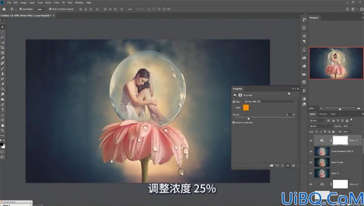Screen dimensions: 364x206
Task: Click the Home icon in options bar
Action: point(4,9)
